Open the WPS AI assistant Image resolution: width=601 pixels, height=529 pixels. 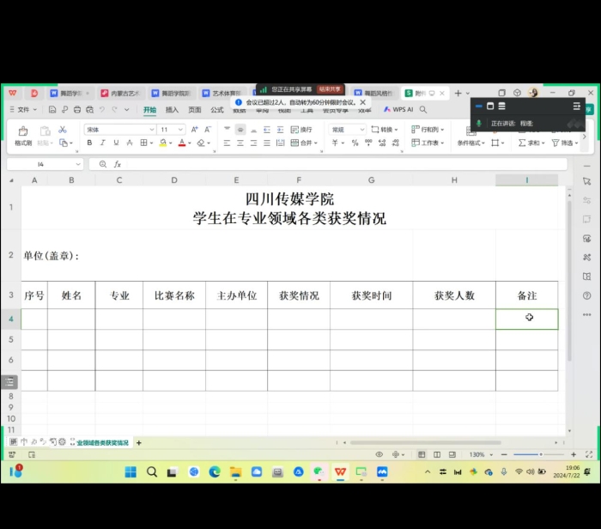click(398, 110)
